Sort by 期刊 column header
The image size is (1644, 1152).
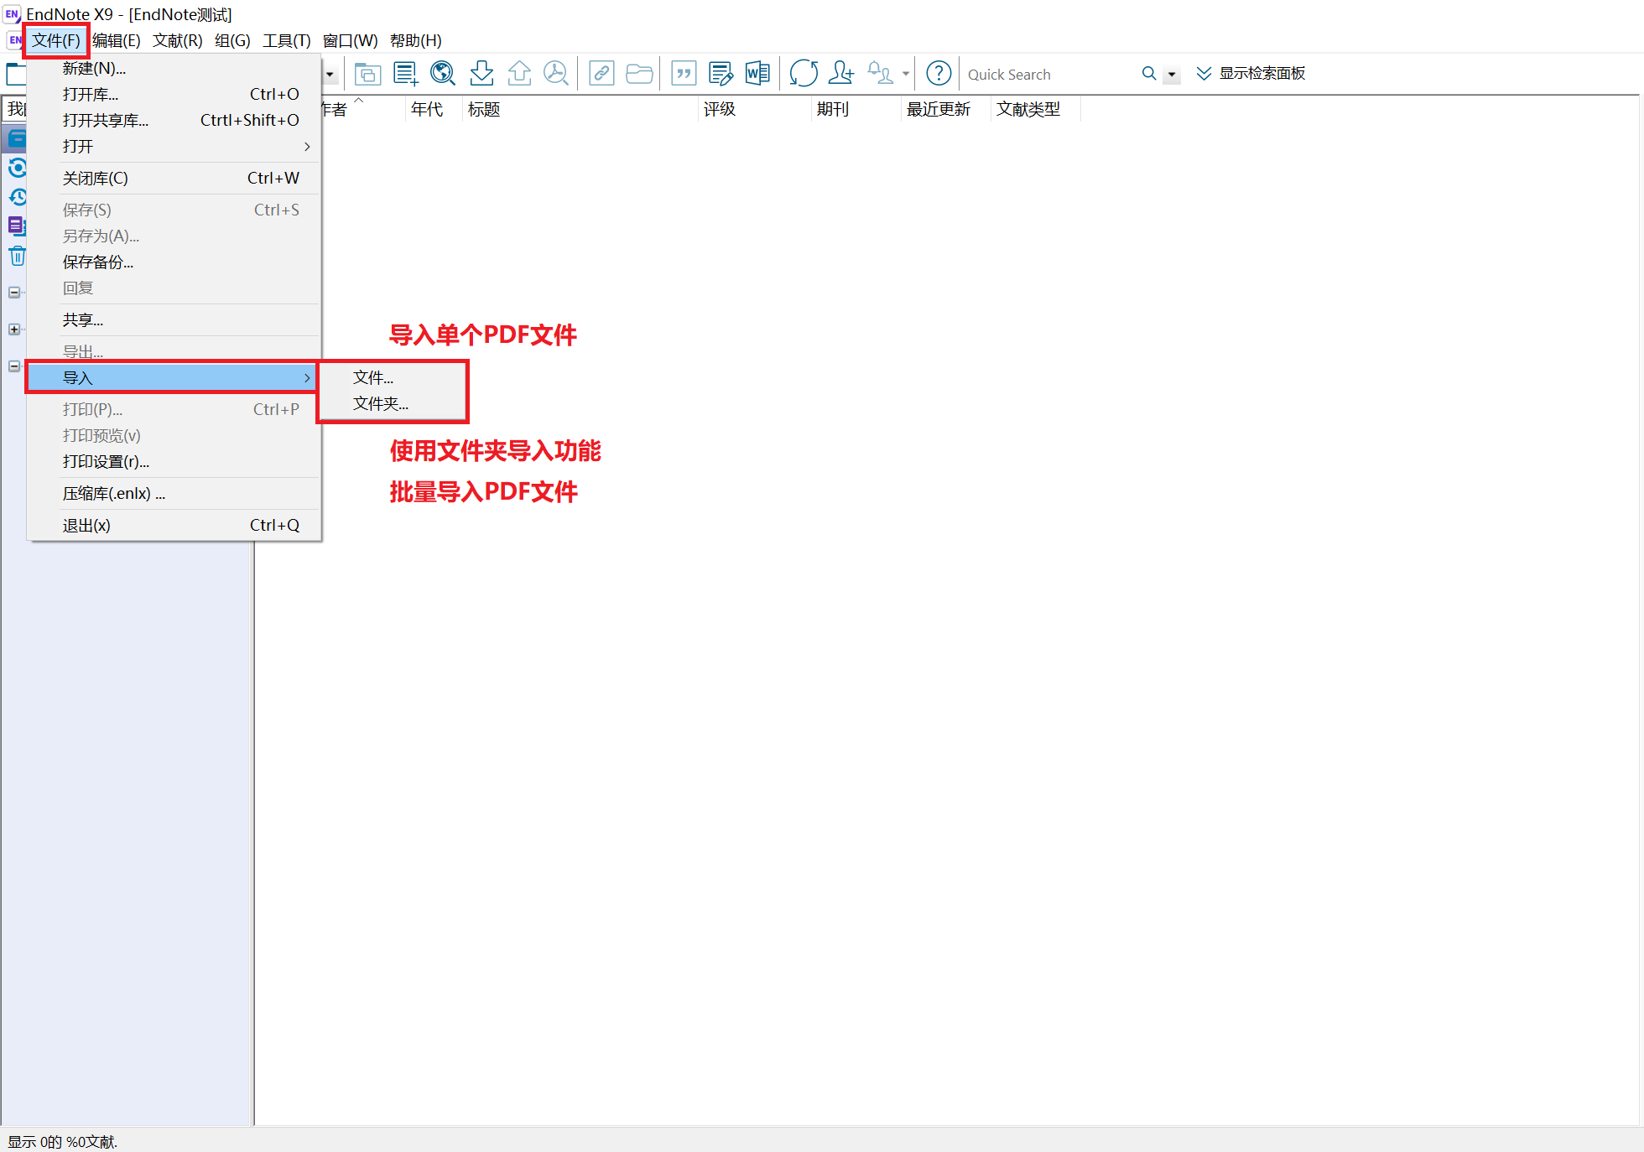tap(856, 109)
